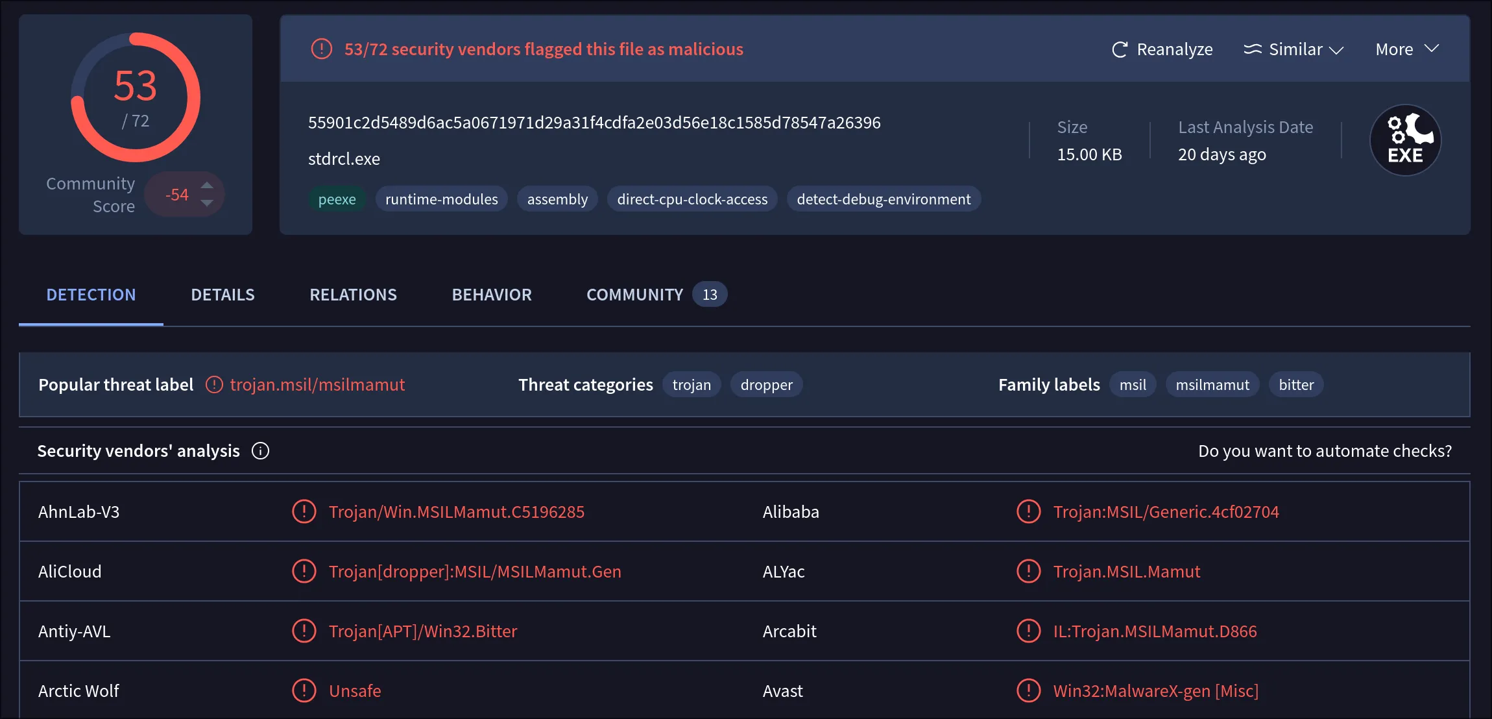The width and height of the screenshot is (1492, 719).
Task: Expand the Similar dropdown chevron
Action: [1336, 50]
